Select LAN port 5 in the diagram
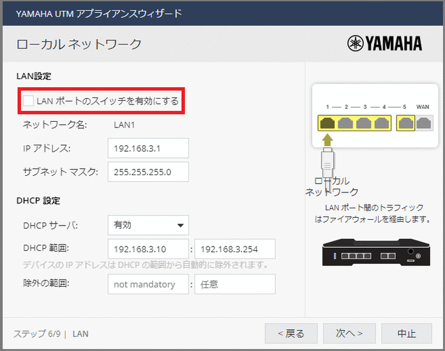This screenshot has height=351, width=445. coord(405,123)
